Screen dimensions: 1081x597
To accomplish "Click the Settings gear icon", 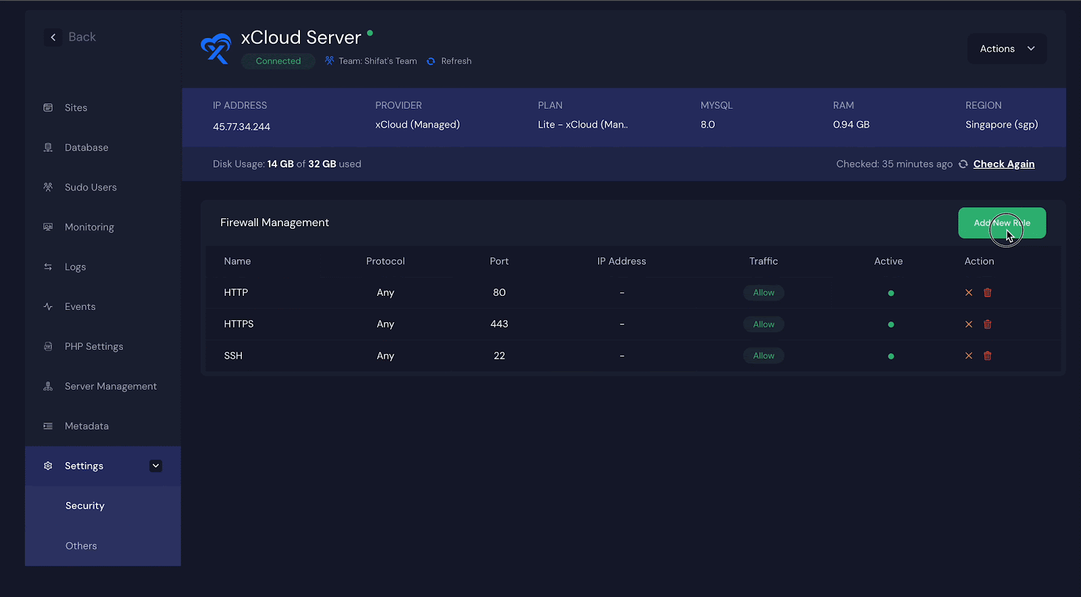I will (x=48, y=466).
